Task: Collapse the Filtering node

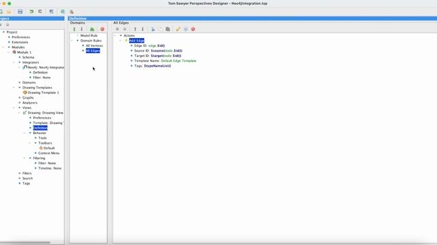Action: pyautogui.click(x=25, y=158)
